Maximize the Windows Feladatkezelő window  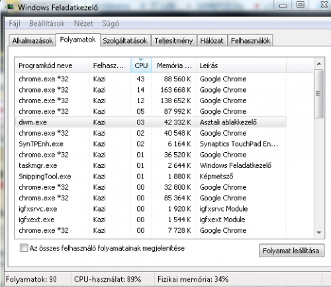tap(301, 5)
